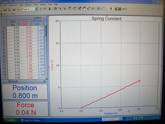This screenshot has height=124, width=165.
Task: Click the data table scroll up arrow
Action: [x=45, y=27]
